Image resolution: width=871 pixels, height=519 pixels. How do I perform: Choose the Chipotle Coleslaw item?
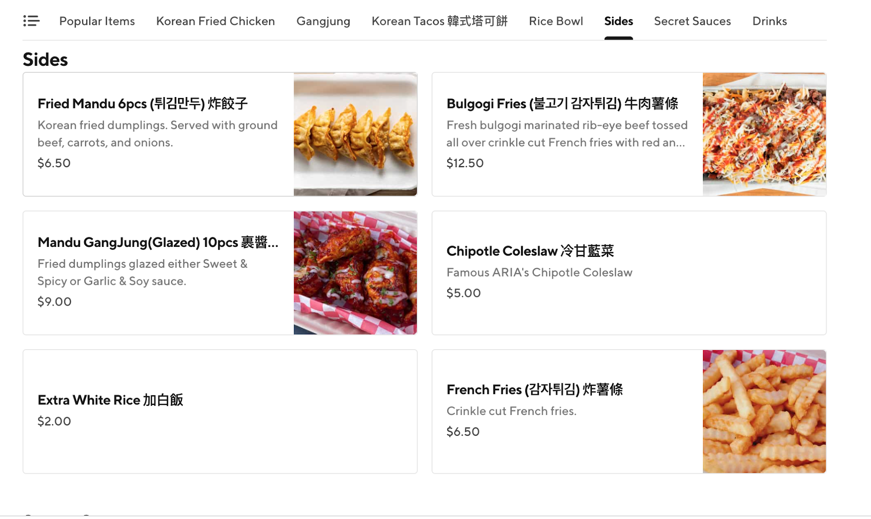click(530, 251)
